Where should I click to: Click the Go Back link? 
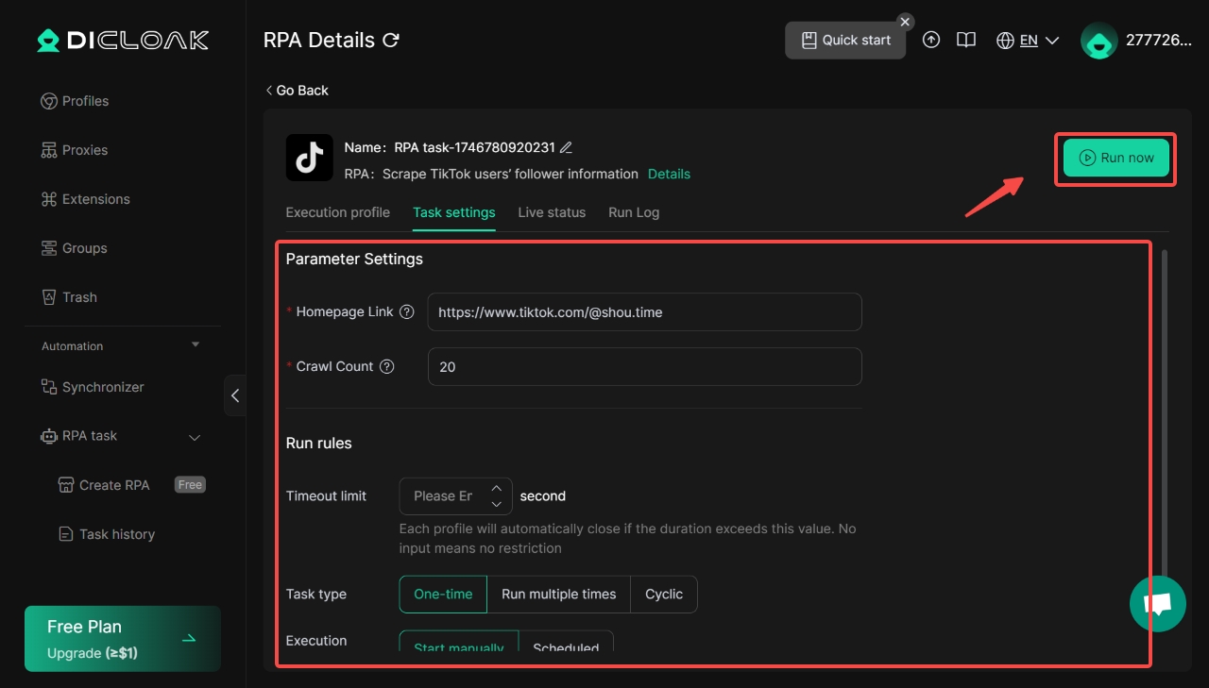(x=298, y=91)
